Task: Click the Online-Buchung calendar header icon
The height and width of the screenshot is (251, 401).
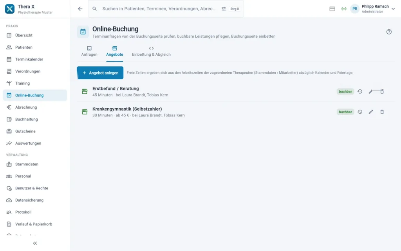Action: pyautogui.click(x=83, y=32)
